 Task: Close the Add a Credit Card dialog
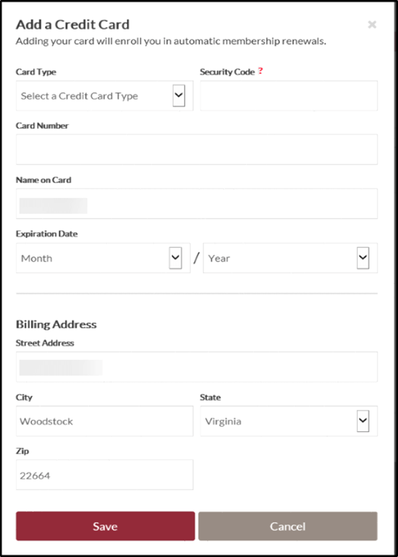372,25
